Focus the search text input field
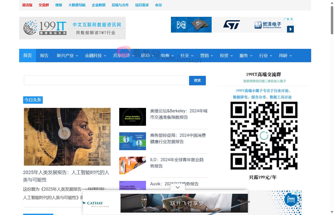Viewport: 334px width, 215px height. click(106, 81)
